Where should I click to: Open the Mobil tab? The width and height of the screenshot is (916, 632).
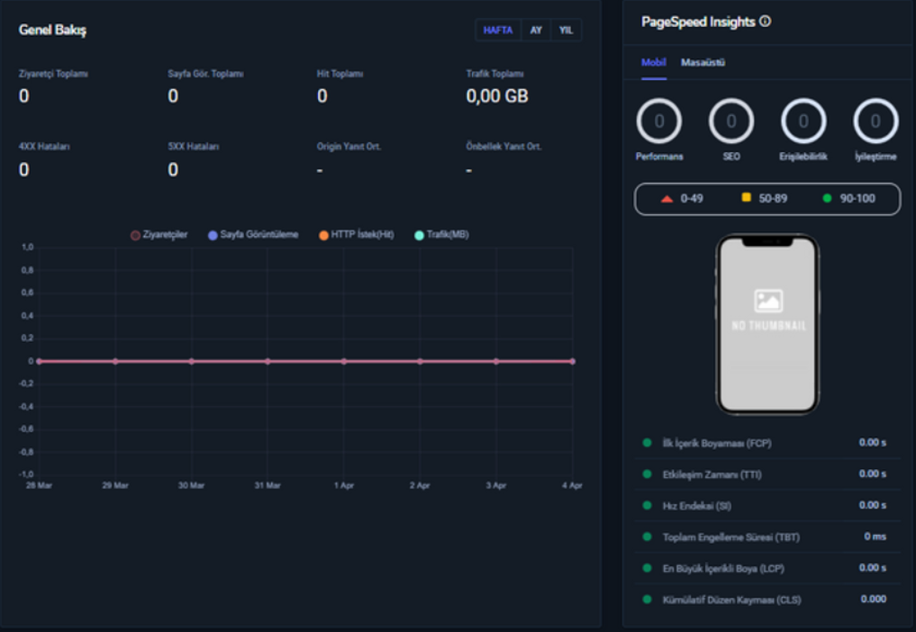(x=654, y=62)
